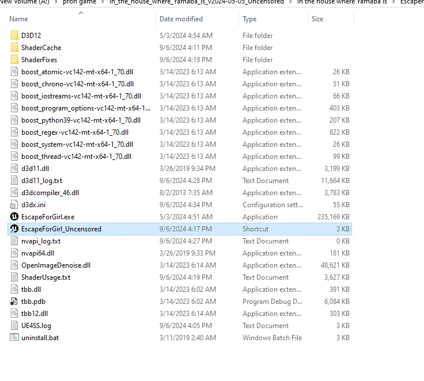The height and width of the screenshot is (381, 424).
Task: Click the sort arrow above the Name column
Action: pos(79,12)
